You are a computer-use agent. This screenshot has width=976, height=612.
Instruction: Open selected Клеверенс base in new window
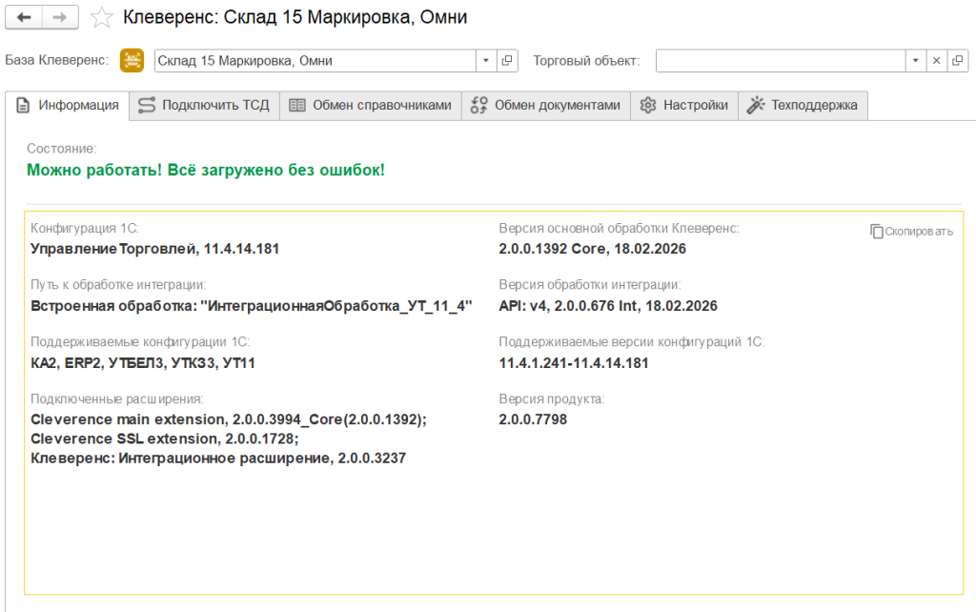[x=507, y=60]
